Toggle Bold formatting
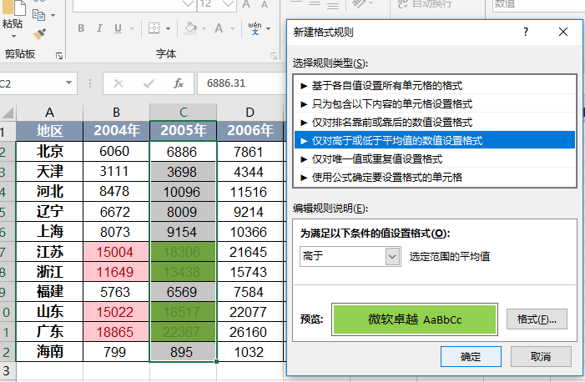 point(81,28)
